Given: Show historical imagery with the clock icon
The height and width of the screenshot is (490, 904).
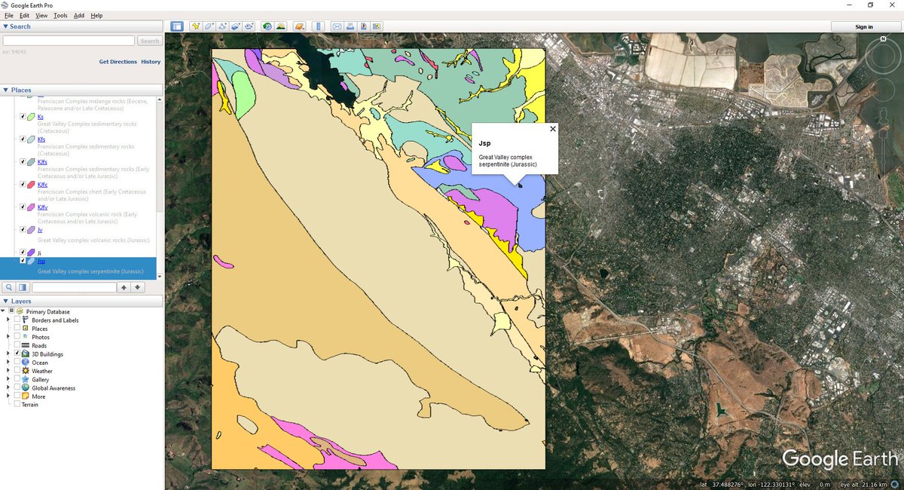Looking at the screenshot, I should pyautogui.click(x=267, y=26).
